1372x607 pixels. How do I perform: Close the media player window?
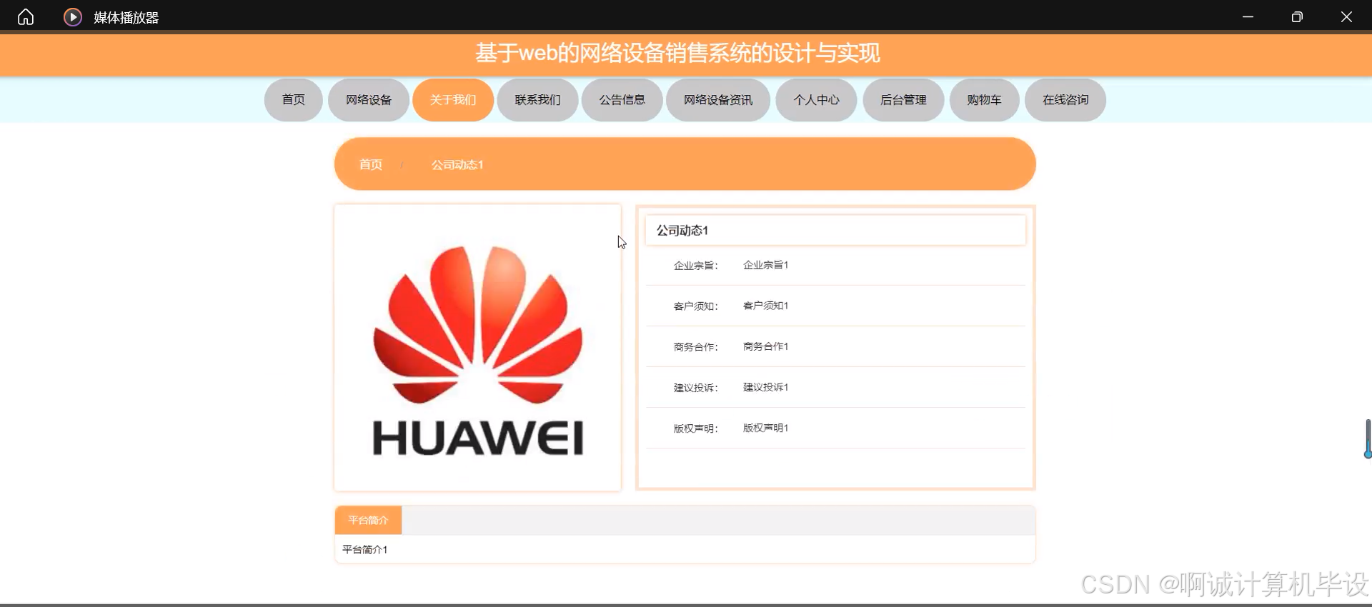tap(1346, 16)
